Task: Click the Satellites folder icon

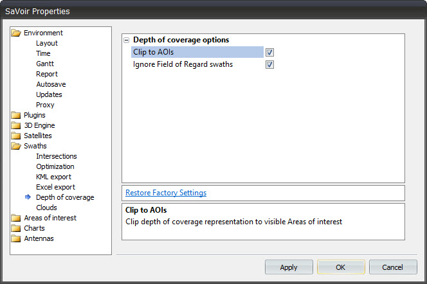Action: click(x=17, y=136)
